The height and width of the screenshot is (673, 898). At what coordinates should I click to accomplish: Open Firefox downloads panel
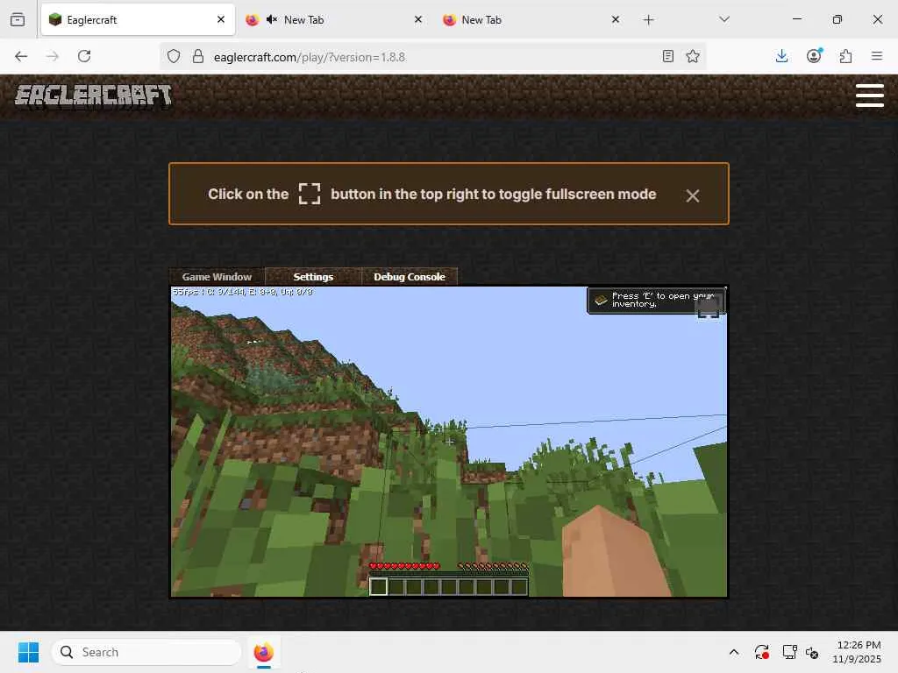click(781, 56)
